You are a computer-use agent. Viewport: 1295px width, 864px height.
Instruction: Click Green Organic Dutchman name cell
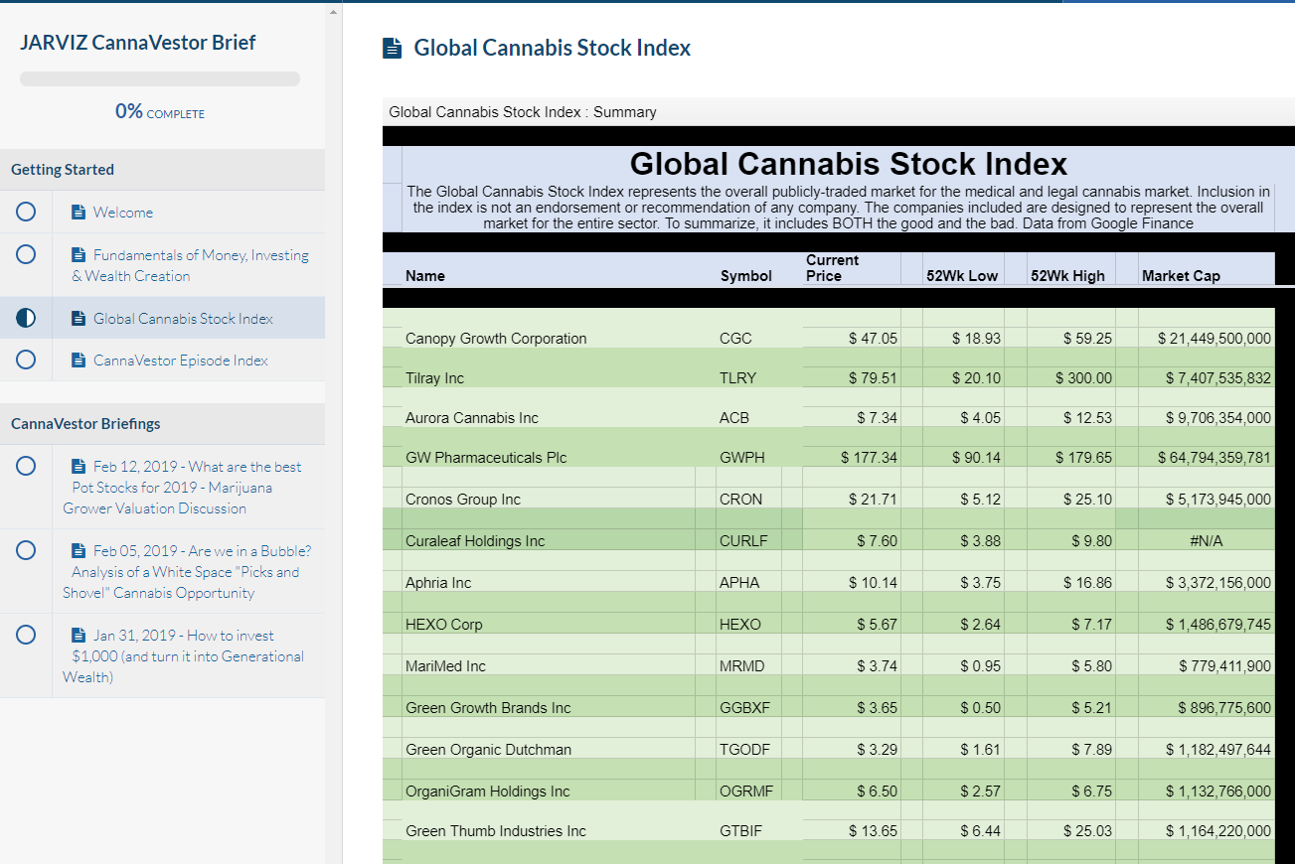click(x=488, y=750)
